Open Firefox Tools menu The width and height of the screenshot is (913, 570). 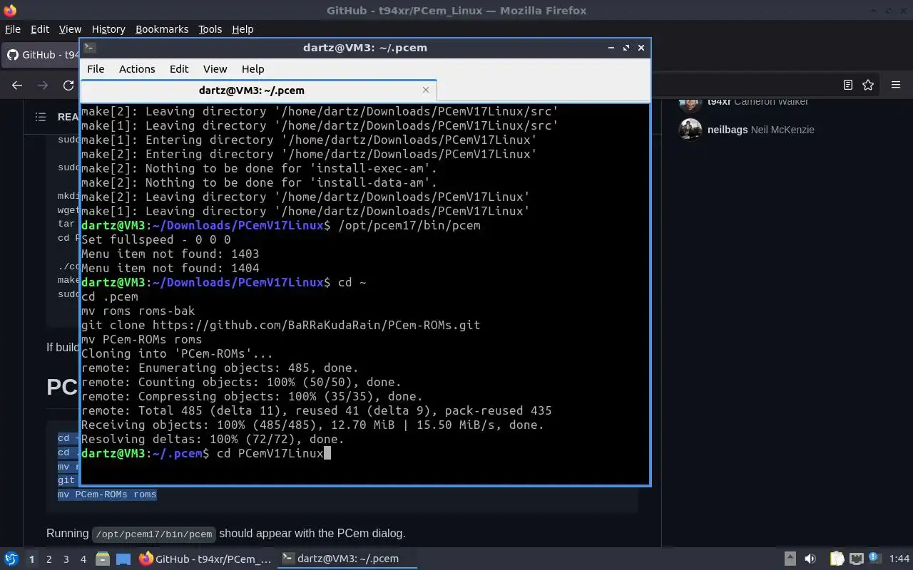click(210, 29)
